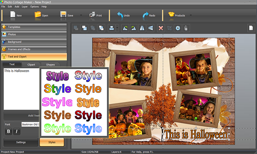Toggle bold with the B button

[x=9, y=131]
